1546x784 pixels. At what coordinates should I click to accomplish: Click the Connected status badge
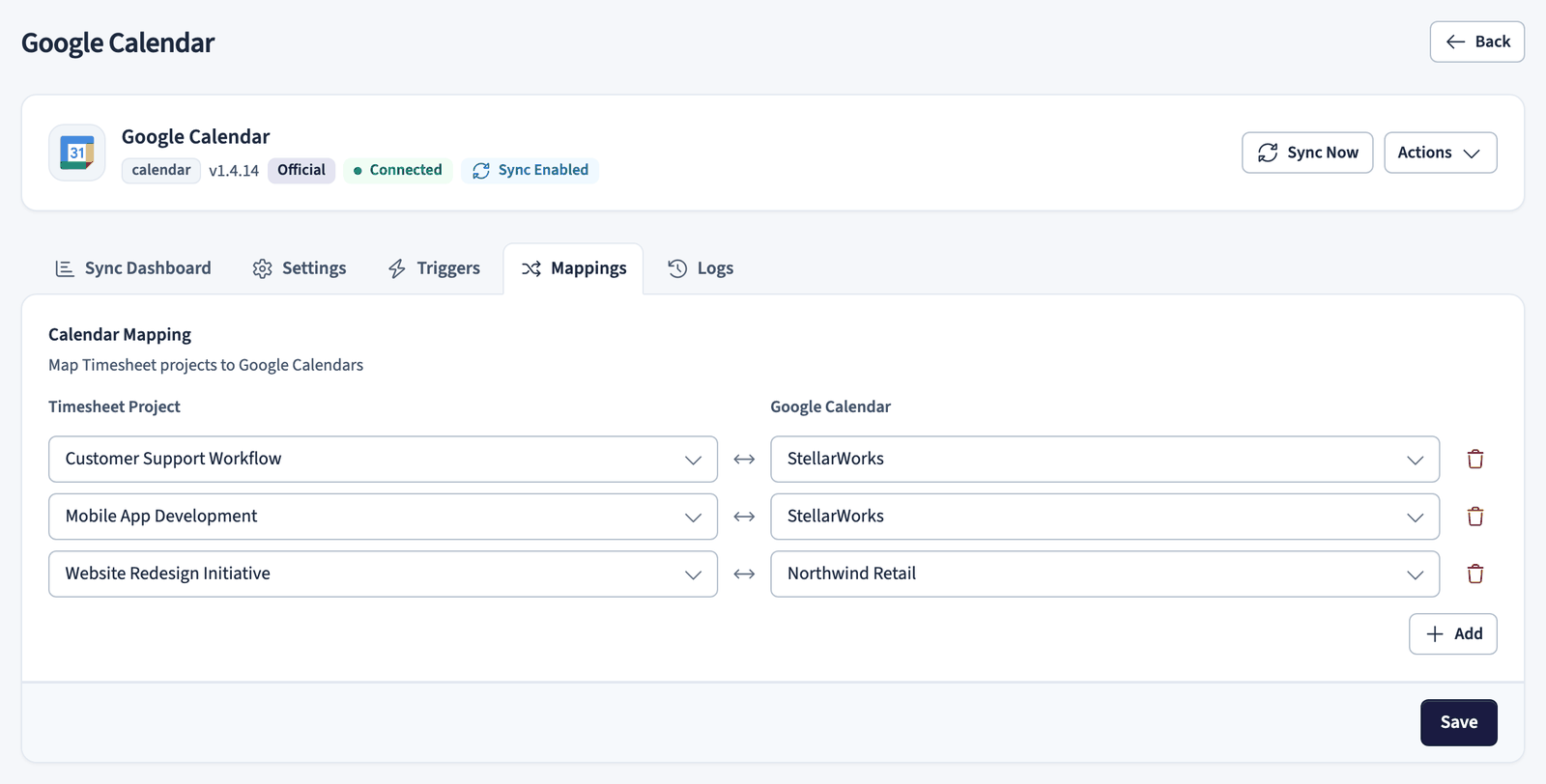point(397,170)
